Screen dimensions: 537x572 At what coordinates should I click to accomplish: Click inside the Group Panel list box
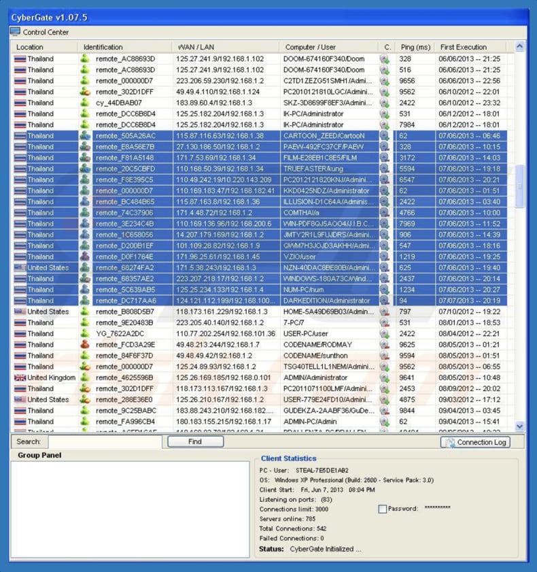pos(130,509)
